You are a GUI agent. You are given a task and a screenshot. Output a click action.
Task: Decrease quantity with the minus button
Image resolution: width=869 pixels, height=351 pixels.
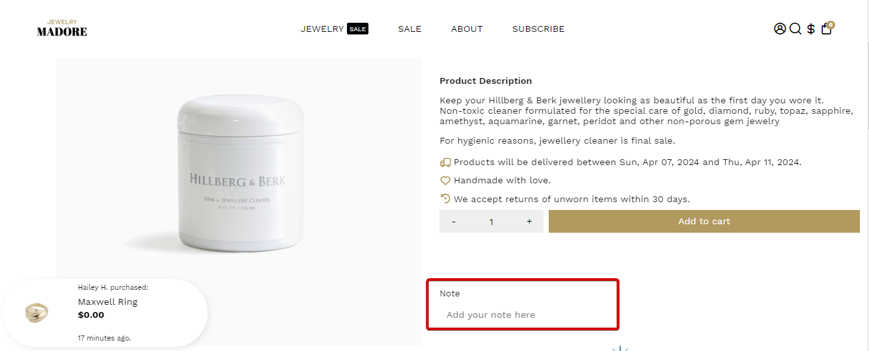pos(454,222)
